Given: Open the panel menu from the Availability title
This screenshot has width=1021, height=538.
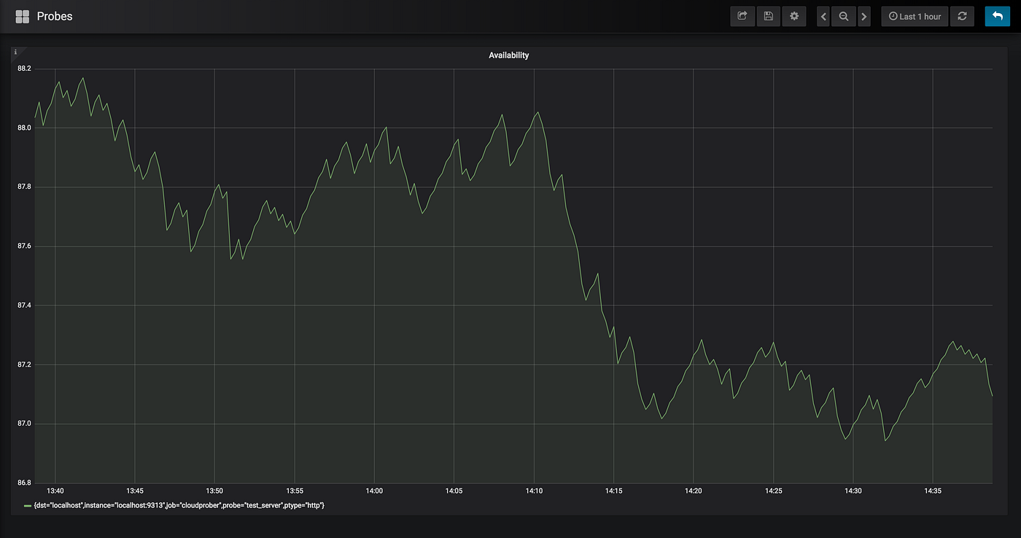Looking at the screenshot, I should (509, 55).
